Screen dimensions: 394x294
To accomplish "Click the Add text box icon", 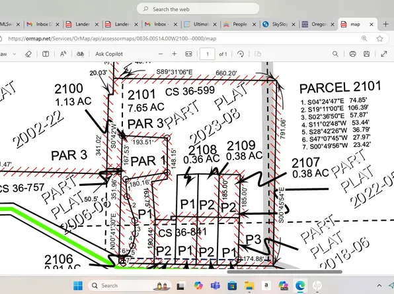I will click(x=46, y=54).
